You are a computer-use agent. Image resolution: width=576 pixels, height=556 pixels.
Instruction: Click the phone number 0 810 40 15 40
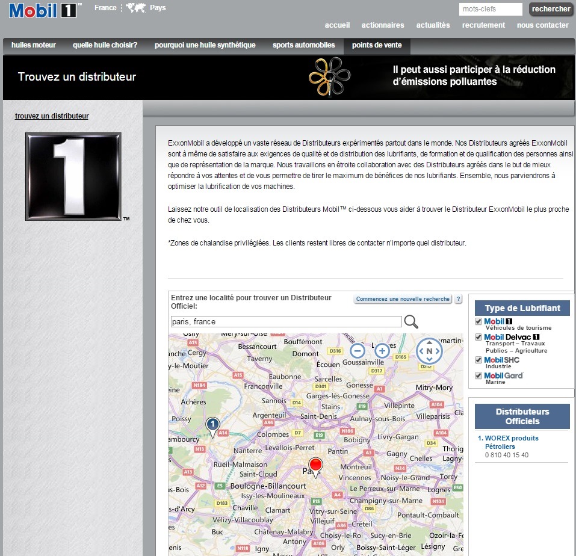point(507,455)
